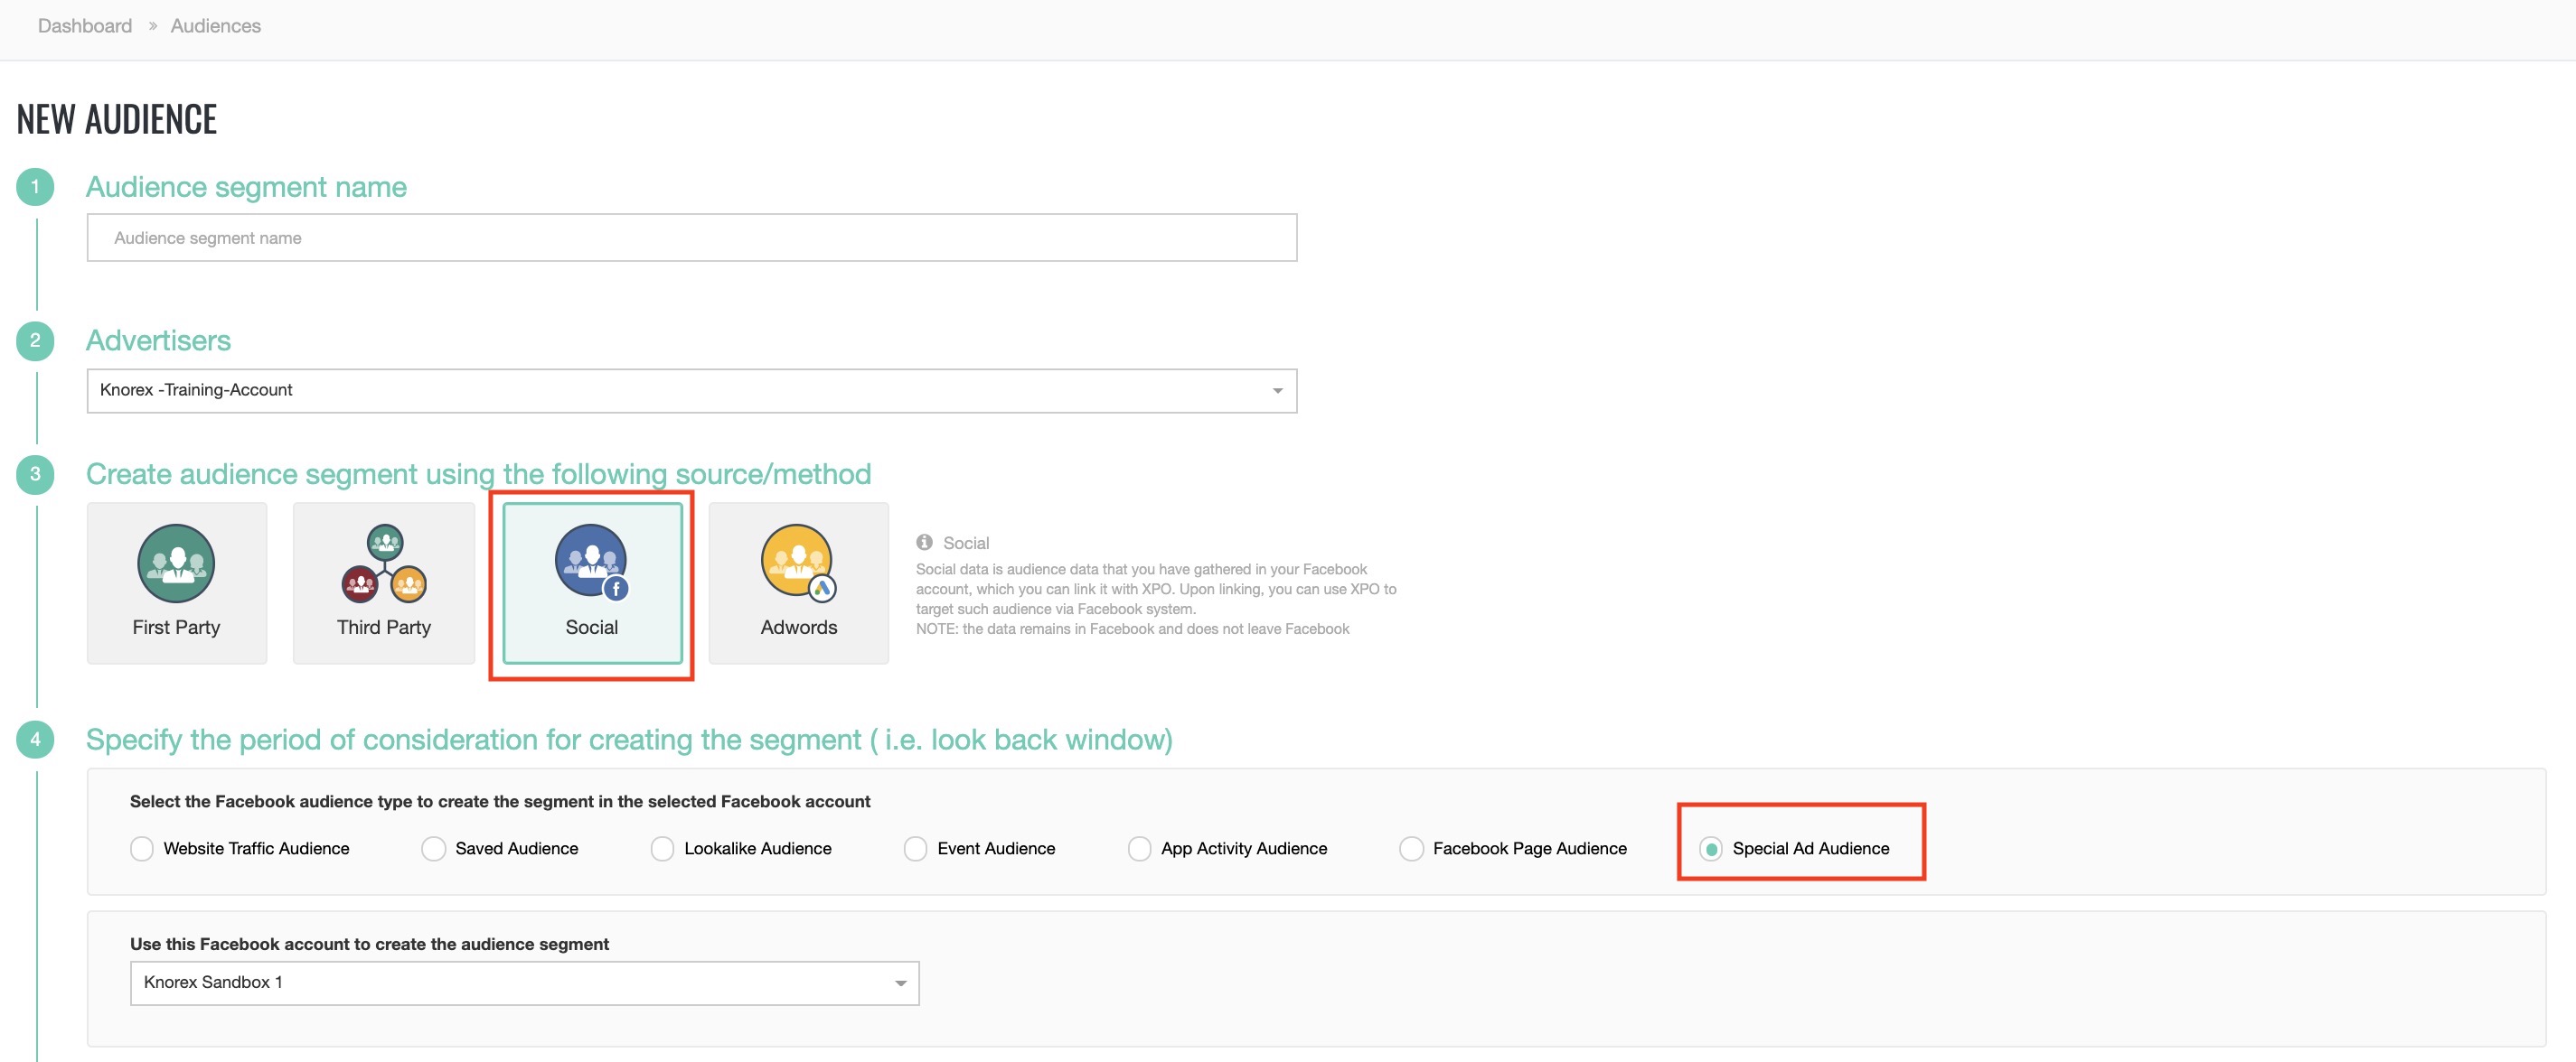Click the Social Facebook audience icon

point(591,564)
